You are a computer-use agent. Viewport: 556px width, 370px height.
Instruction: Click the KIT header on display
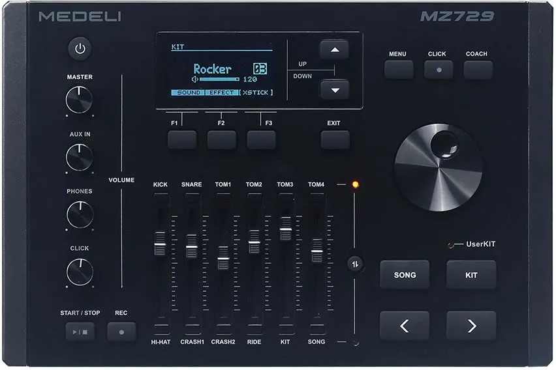178,47
